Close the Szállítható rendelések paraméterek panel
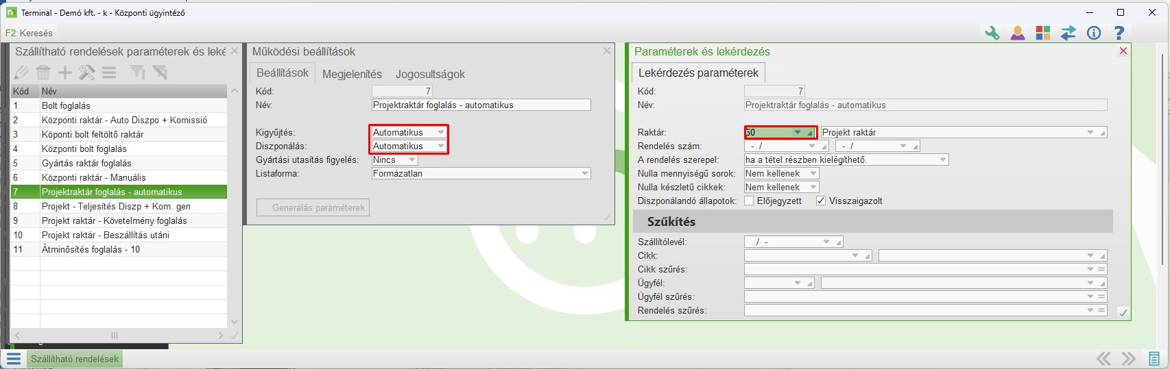Screen dimensions: 1170x369 235,51
